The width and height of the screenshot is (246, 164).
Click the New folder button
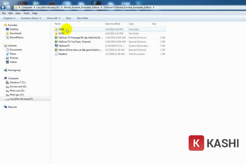82,18
